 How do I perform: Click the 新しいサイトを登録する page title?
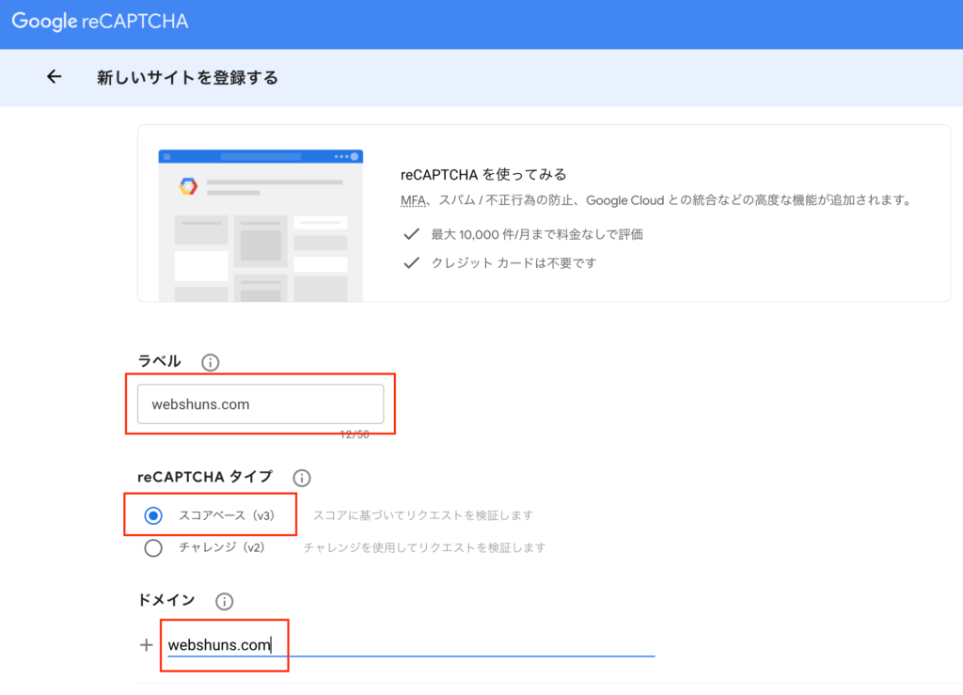pos(187,77)
